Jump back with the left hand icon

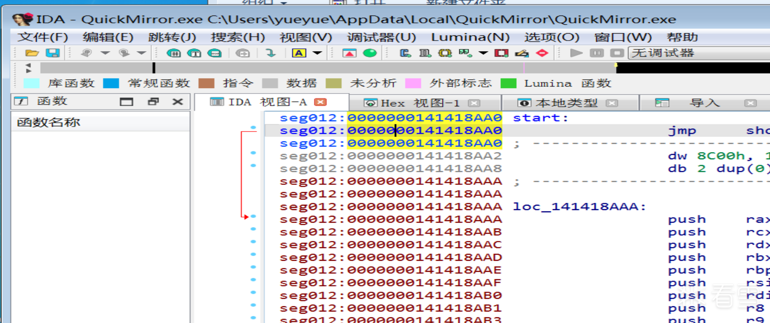(86, 53)
